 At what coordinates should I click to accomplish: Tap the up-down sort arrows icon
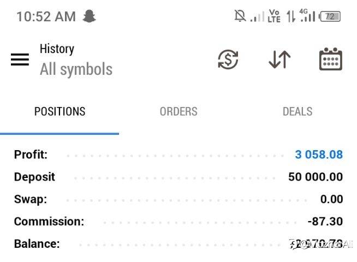[279, 59]
